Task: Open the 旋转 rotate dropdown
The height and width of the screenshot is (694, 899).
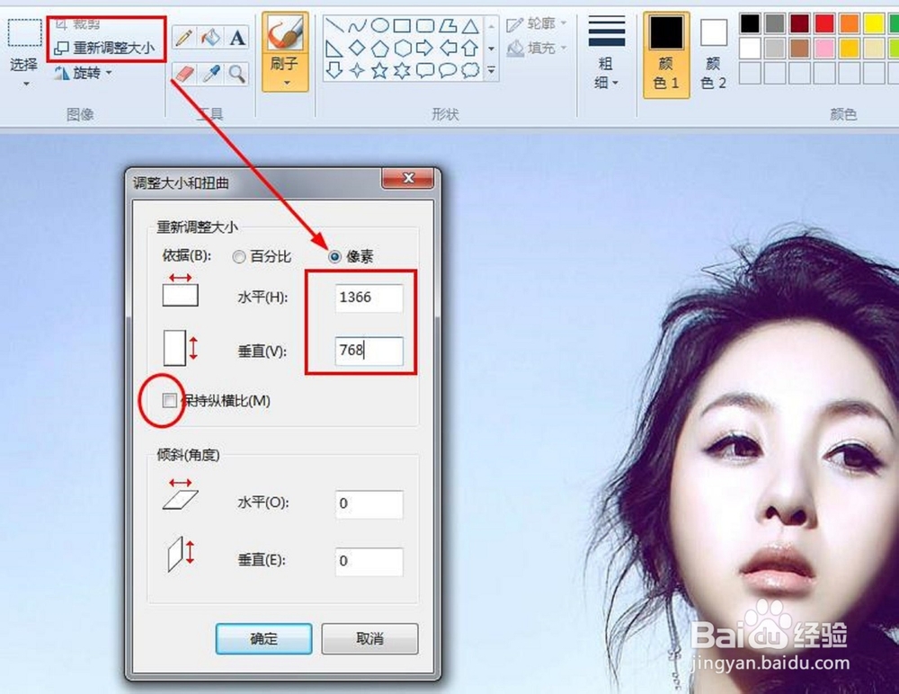Action: 85,73
